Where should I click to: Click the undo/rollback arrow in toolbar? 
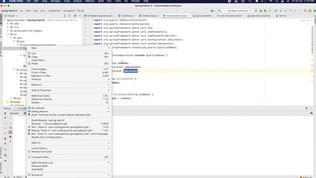(x=300, y=11)
